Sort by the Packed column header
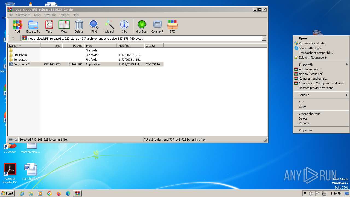350x197 pixels. [x=73, y=46]
